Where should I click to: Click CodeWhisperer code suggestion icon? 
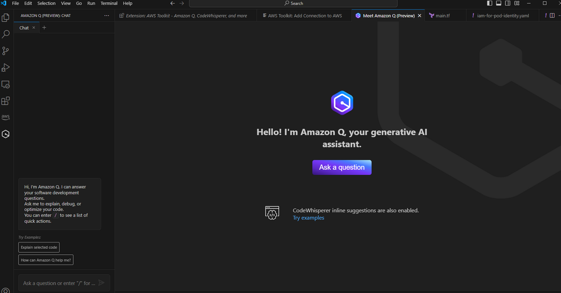[272, 213]
